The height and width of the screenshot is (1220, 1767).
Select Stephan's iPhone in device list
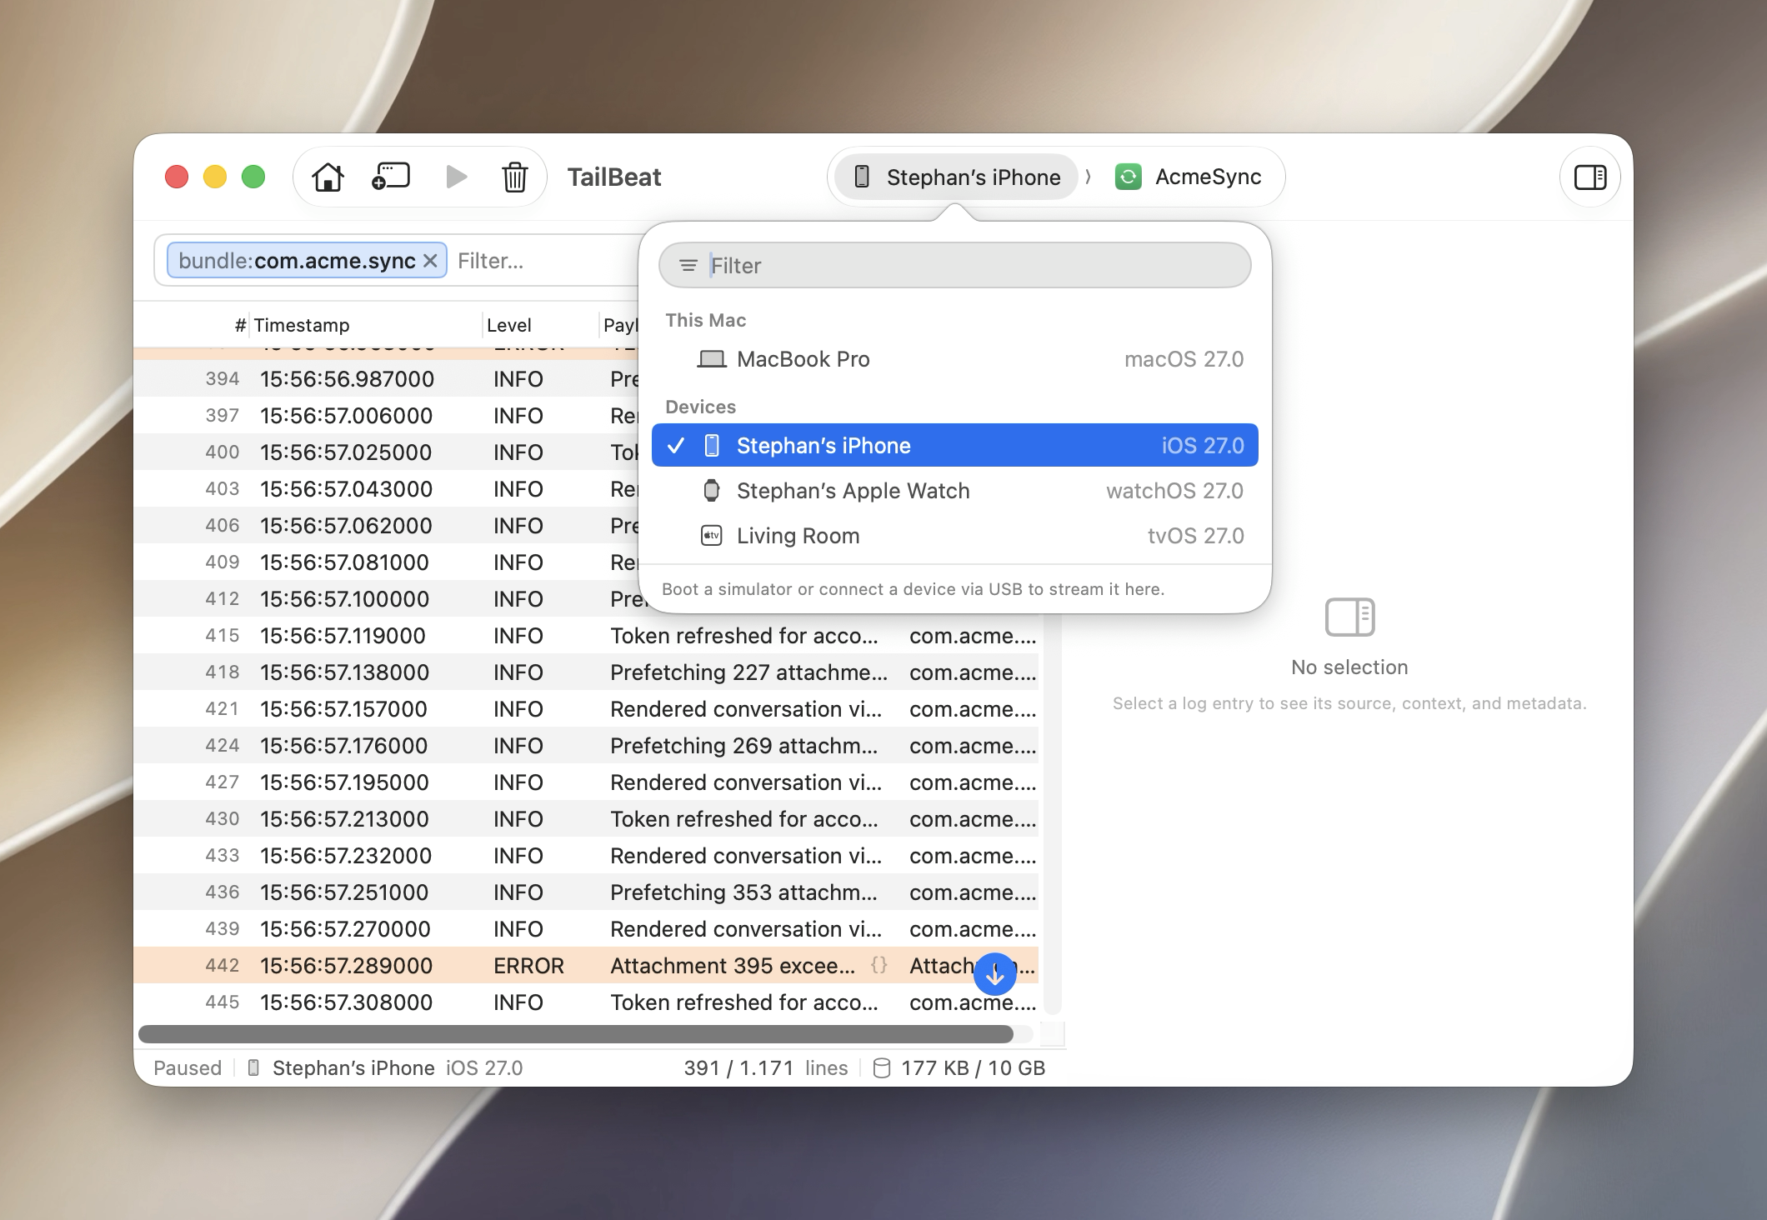955,446
